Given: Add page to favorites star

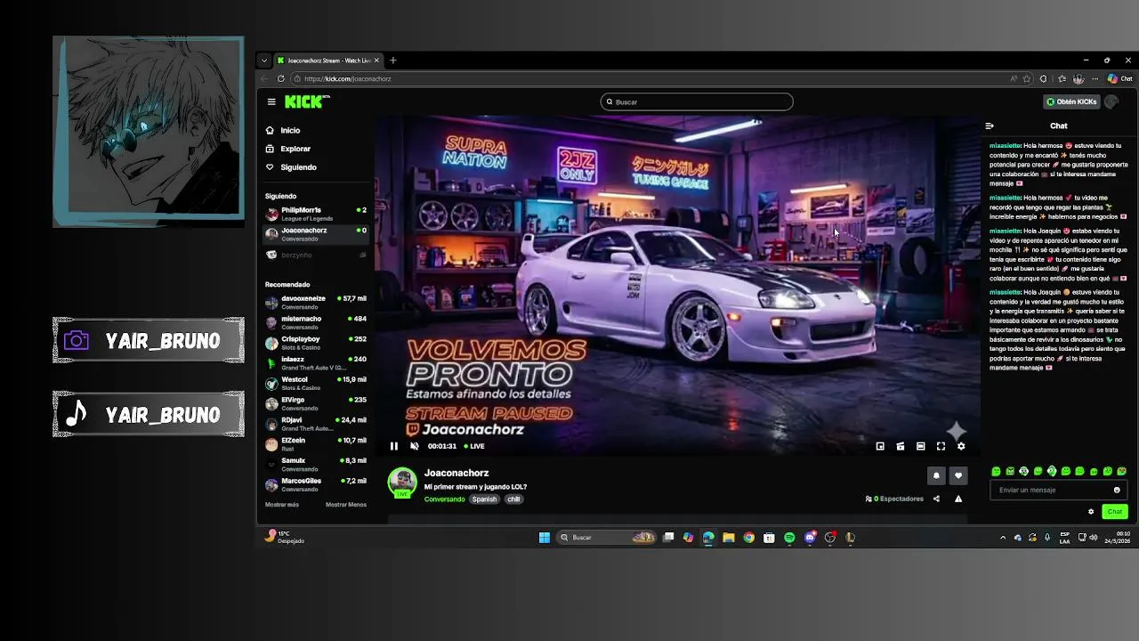Looking at the screenshot, I should click(x=1027, y=78).
